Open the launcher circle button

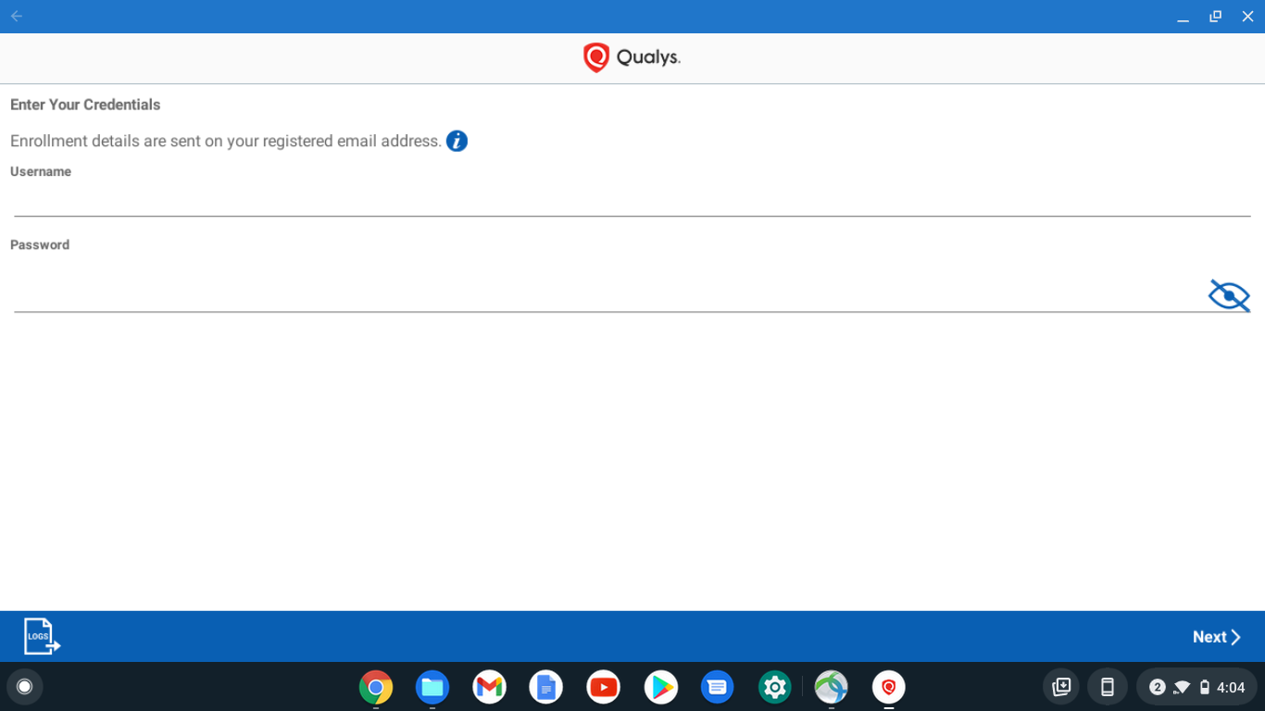coord(25,686)
